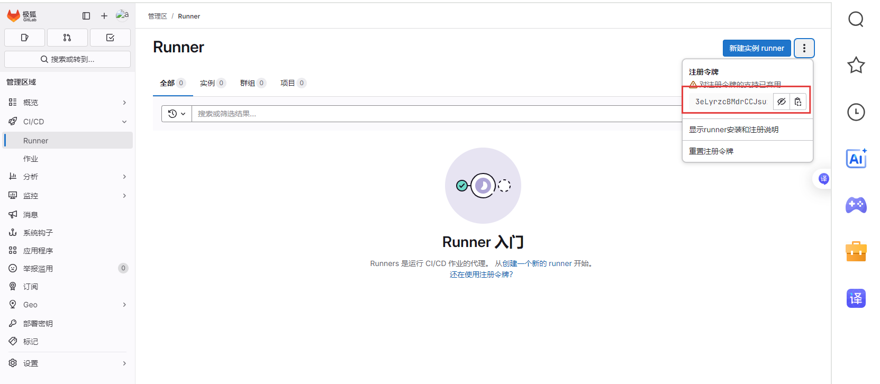880x384 pixels.
Task: Click the GitLab fox logo
Action: (14, 16)
